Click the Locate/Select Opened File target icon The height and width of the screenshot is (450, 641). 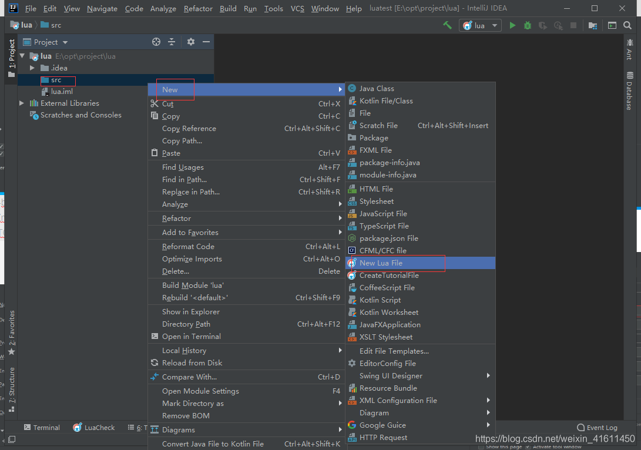(x=156, y=42)
